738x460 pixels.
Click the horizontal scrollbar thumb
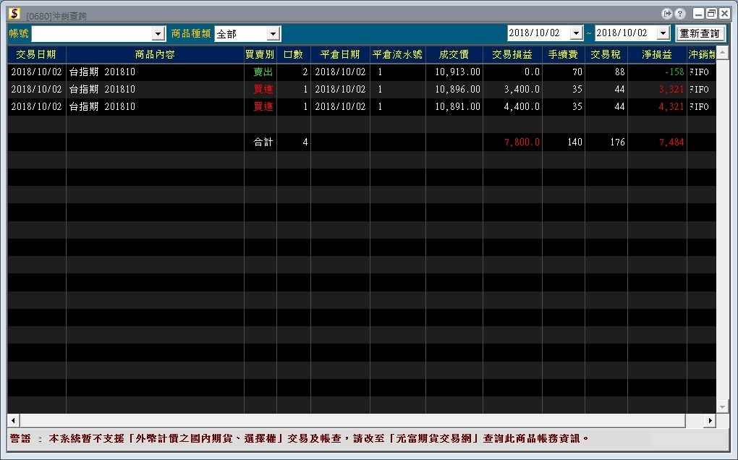[x=352, y=420]
